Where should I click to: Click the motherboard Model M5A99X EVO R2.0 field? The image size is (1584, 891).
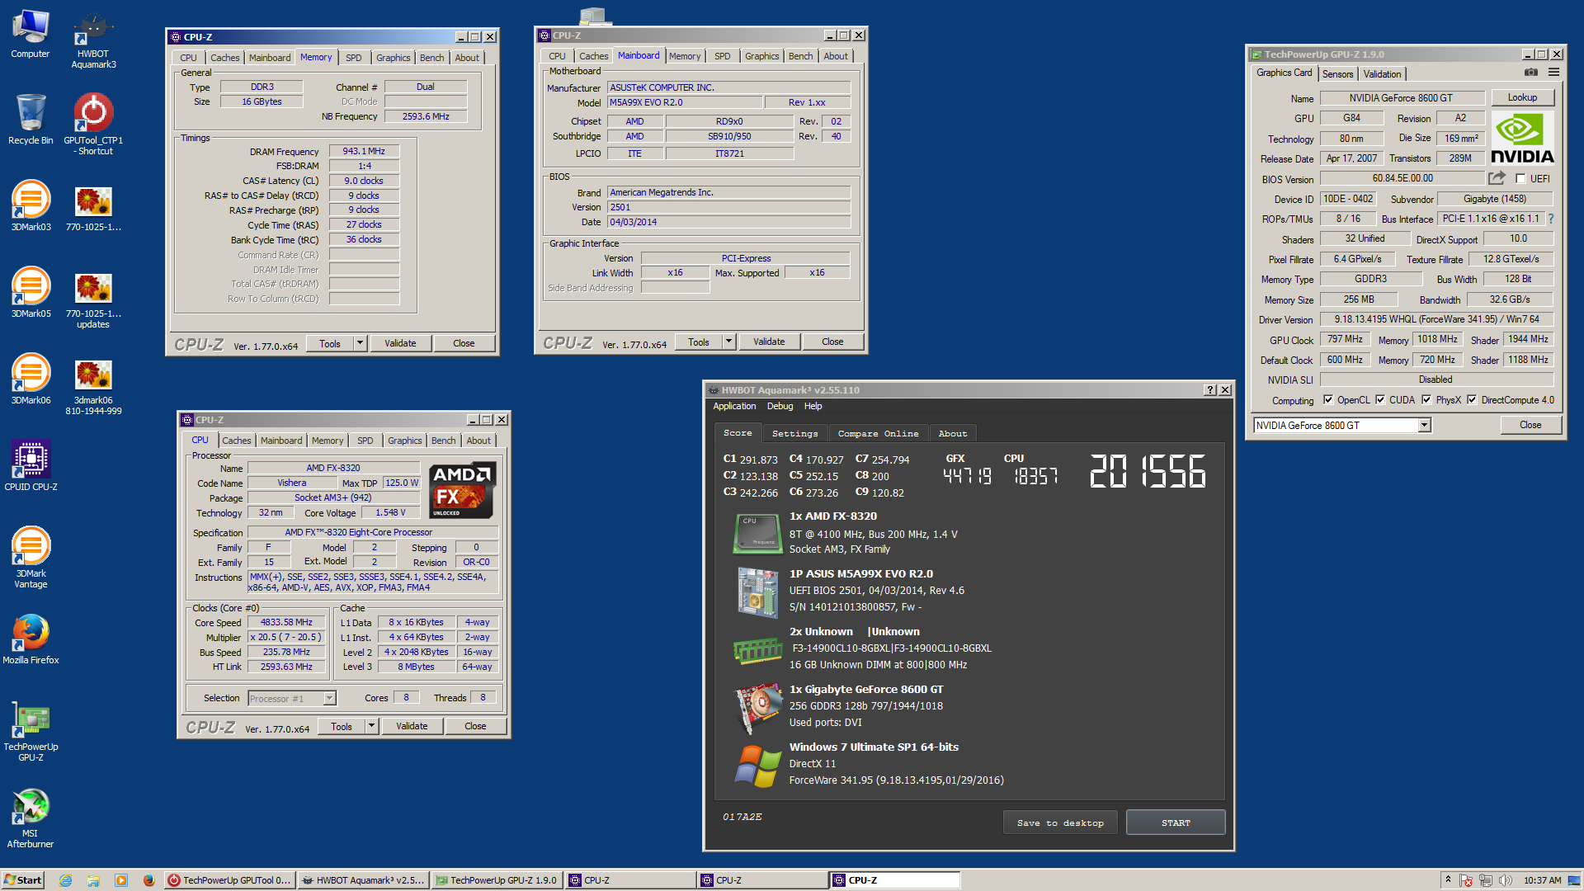[684, 102]
